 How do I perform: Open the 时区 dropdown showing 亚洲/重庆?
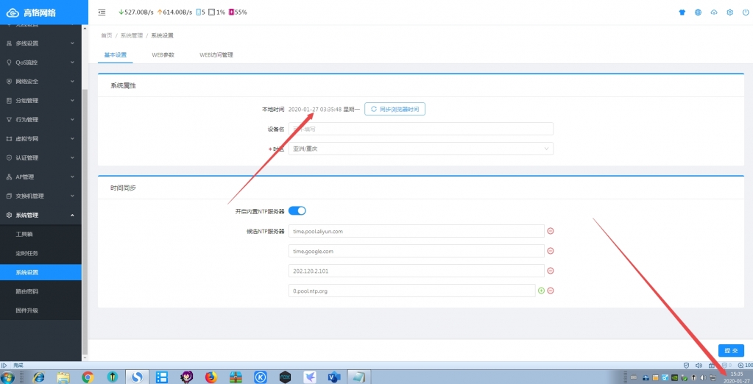(421, 149)
